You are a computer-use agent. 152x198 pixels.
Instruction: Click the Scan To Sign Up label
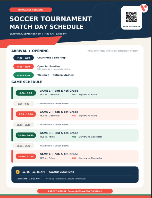[131, 26]
